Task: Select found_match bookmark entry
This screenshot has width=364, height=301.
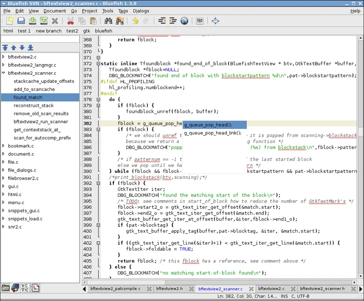Action: click(x=40, y=97)
